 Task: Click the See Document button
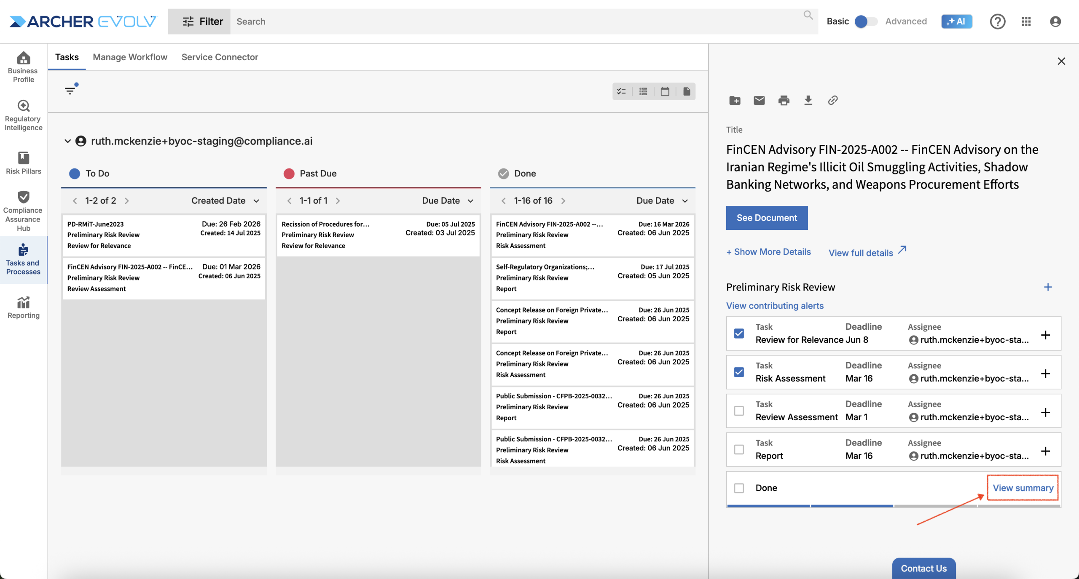point(767,218)
